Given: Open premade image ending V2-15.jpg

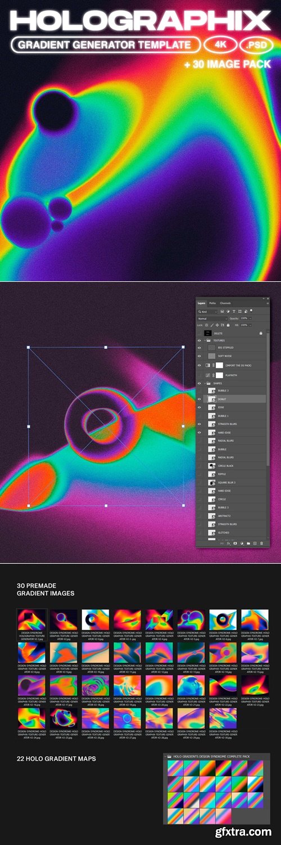Looking at the screenshot, I should (x=255, y=653).
